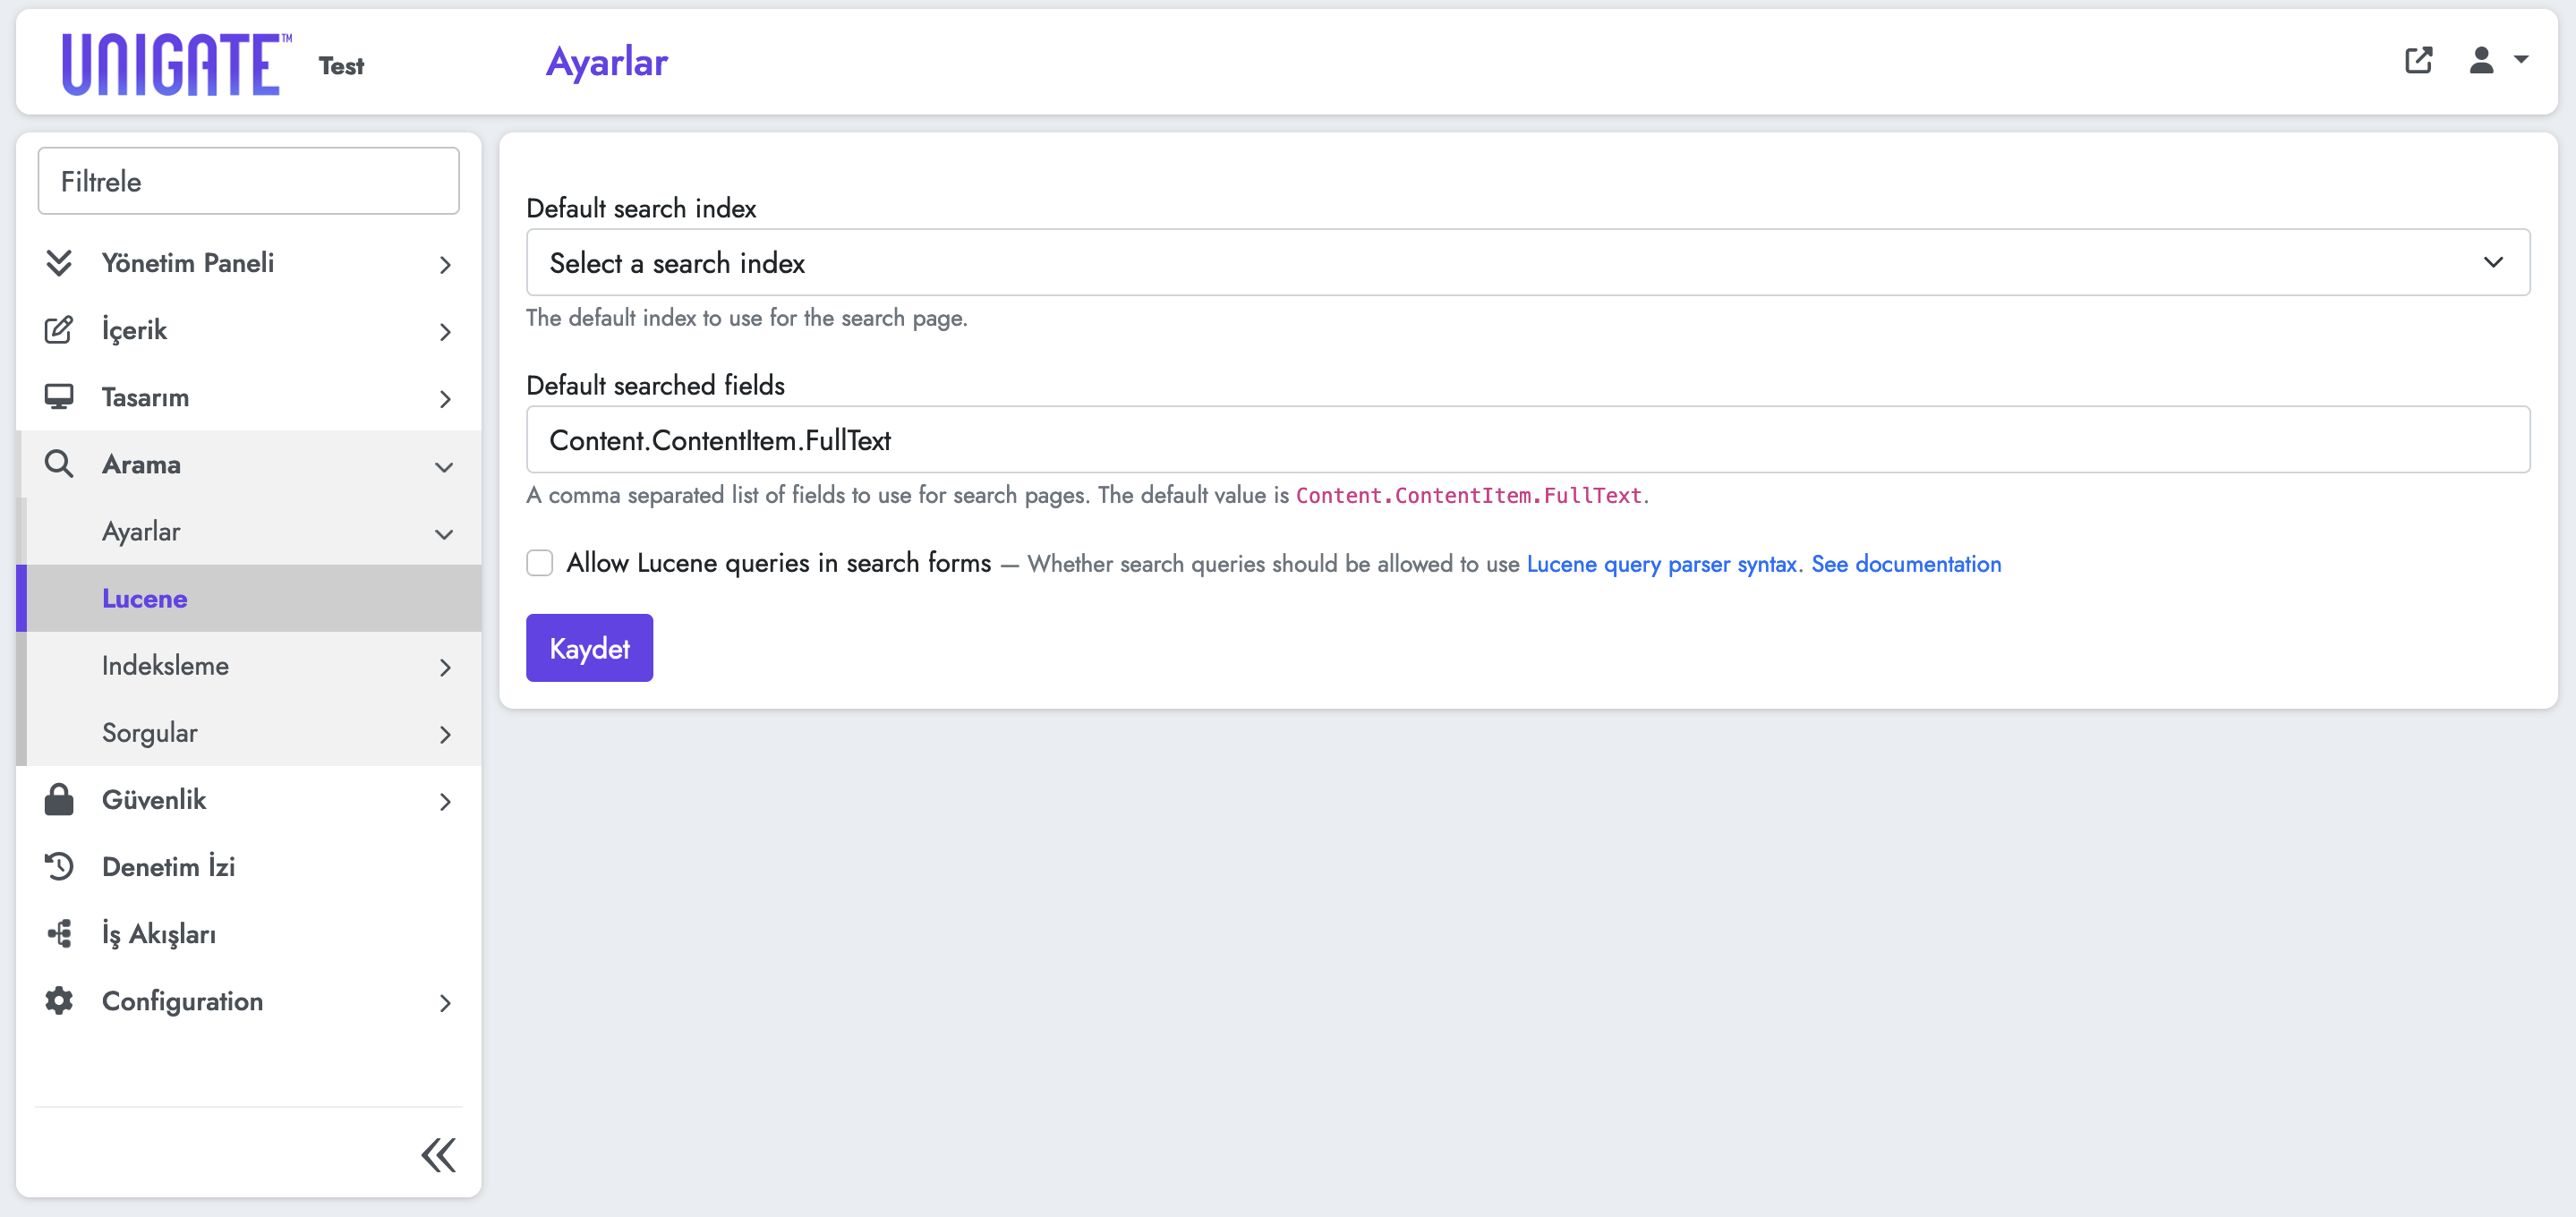Screen dimensions: 2576x1217
Task: Open Indeksleme menu item
Action: pyautogui.click(x=250, y=665)
